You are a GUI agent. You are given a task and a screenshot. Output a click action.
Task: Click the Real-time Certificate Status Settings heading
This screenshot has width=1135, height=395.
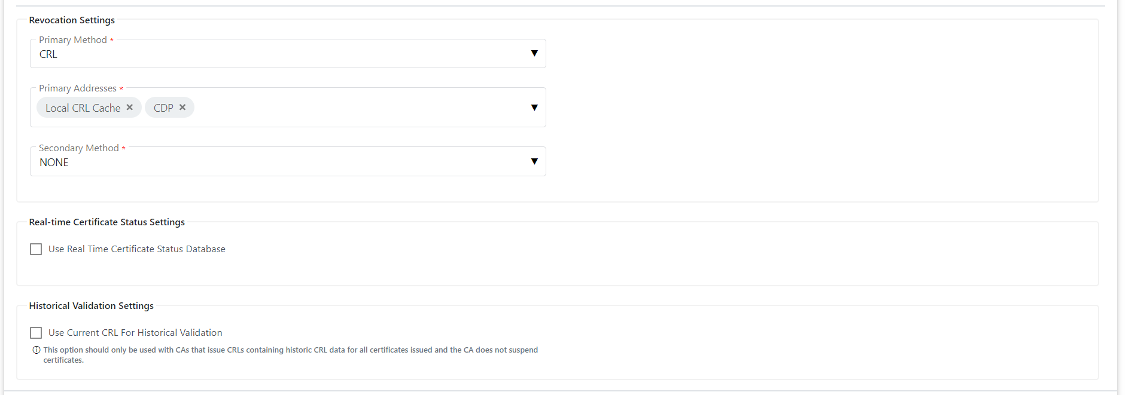pyautogui.click(x=106, y=222)
